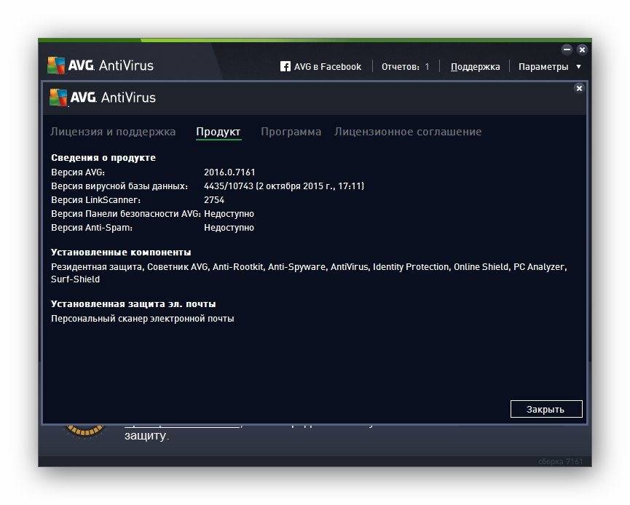Click Версия вирусной базы данных label
The image size is (630, 505).
click(x=119, y=186)
